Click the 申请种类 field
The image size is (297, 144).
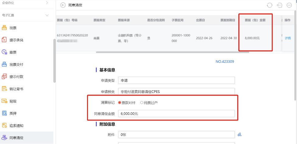[x=176, y=91]
